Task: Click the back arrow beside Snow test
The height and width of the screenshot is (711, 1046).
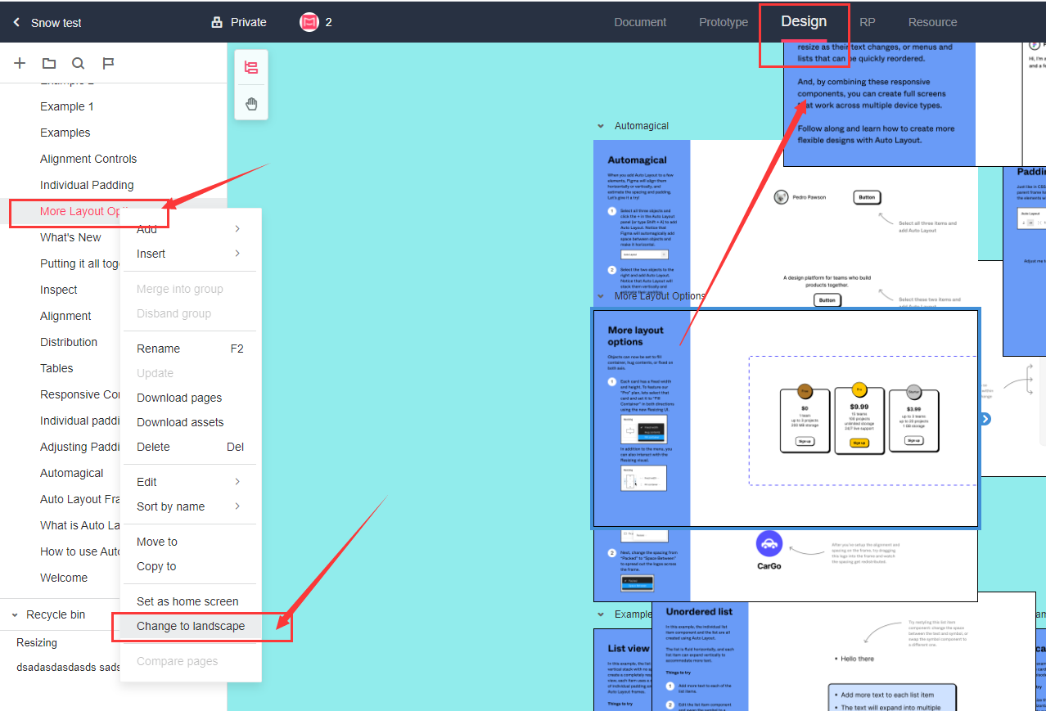Action: click(x=16, y=23)
